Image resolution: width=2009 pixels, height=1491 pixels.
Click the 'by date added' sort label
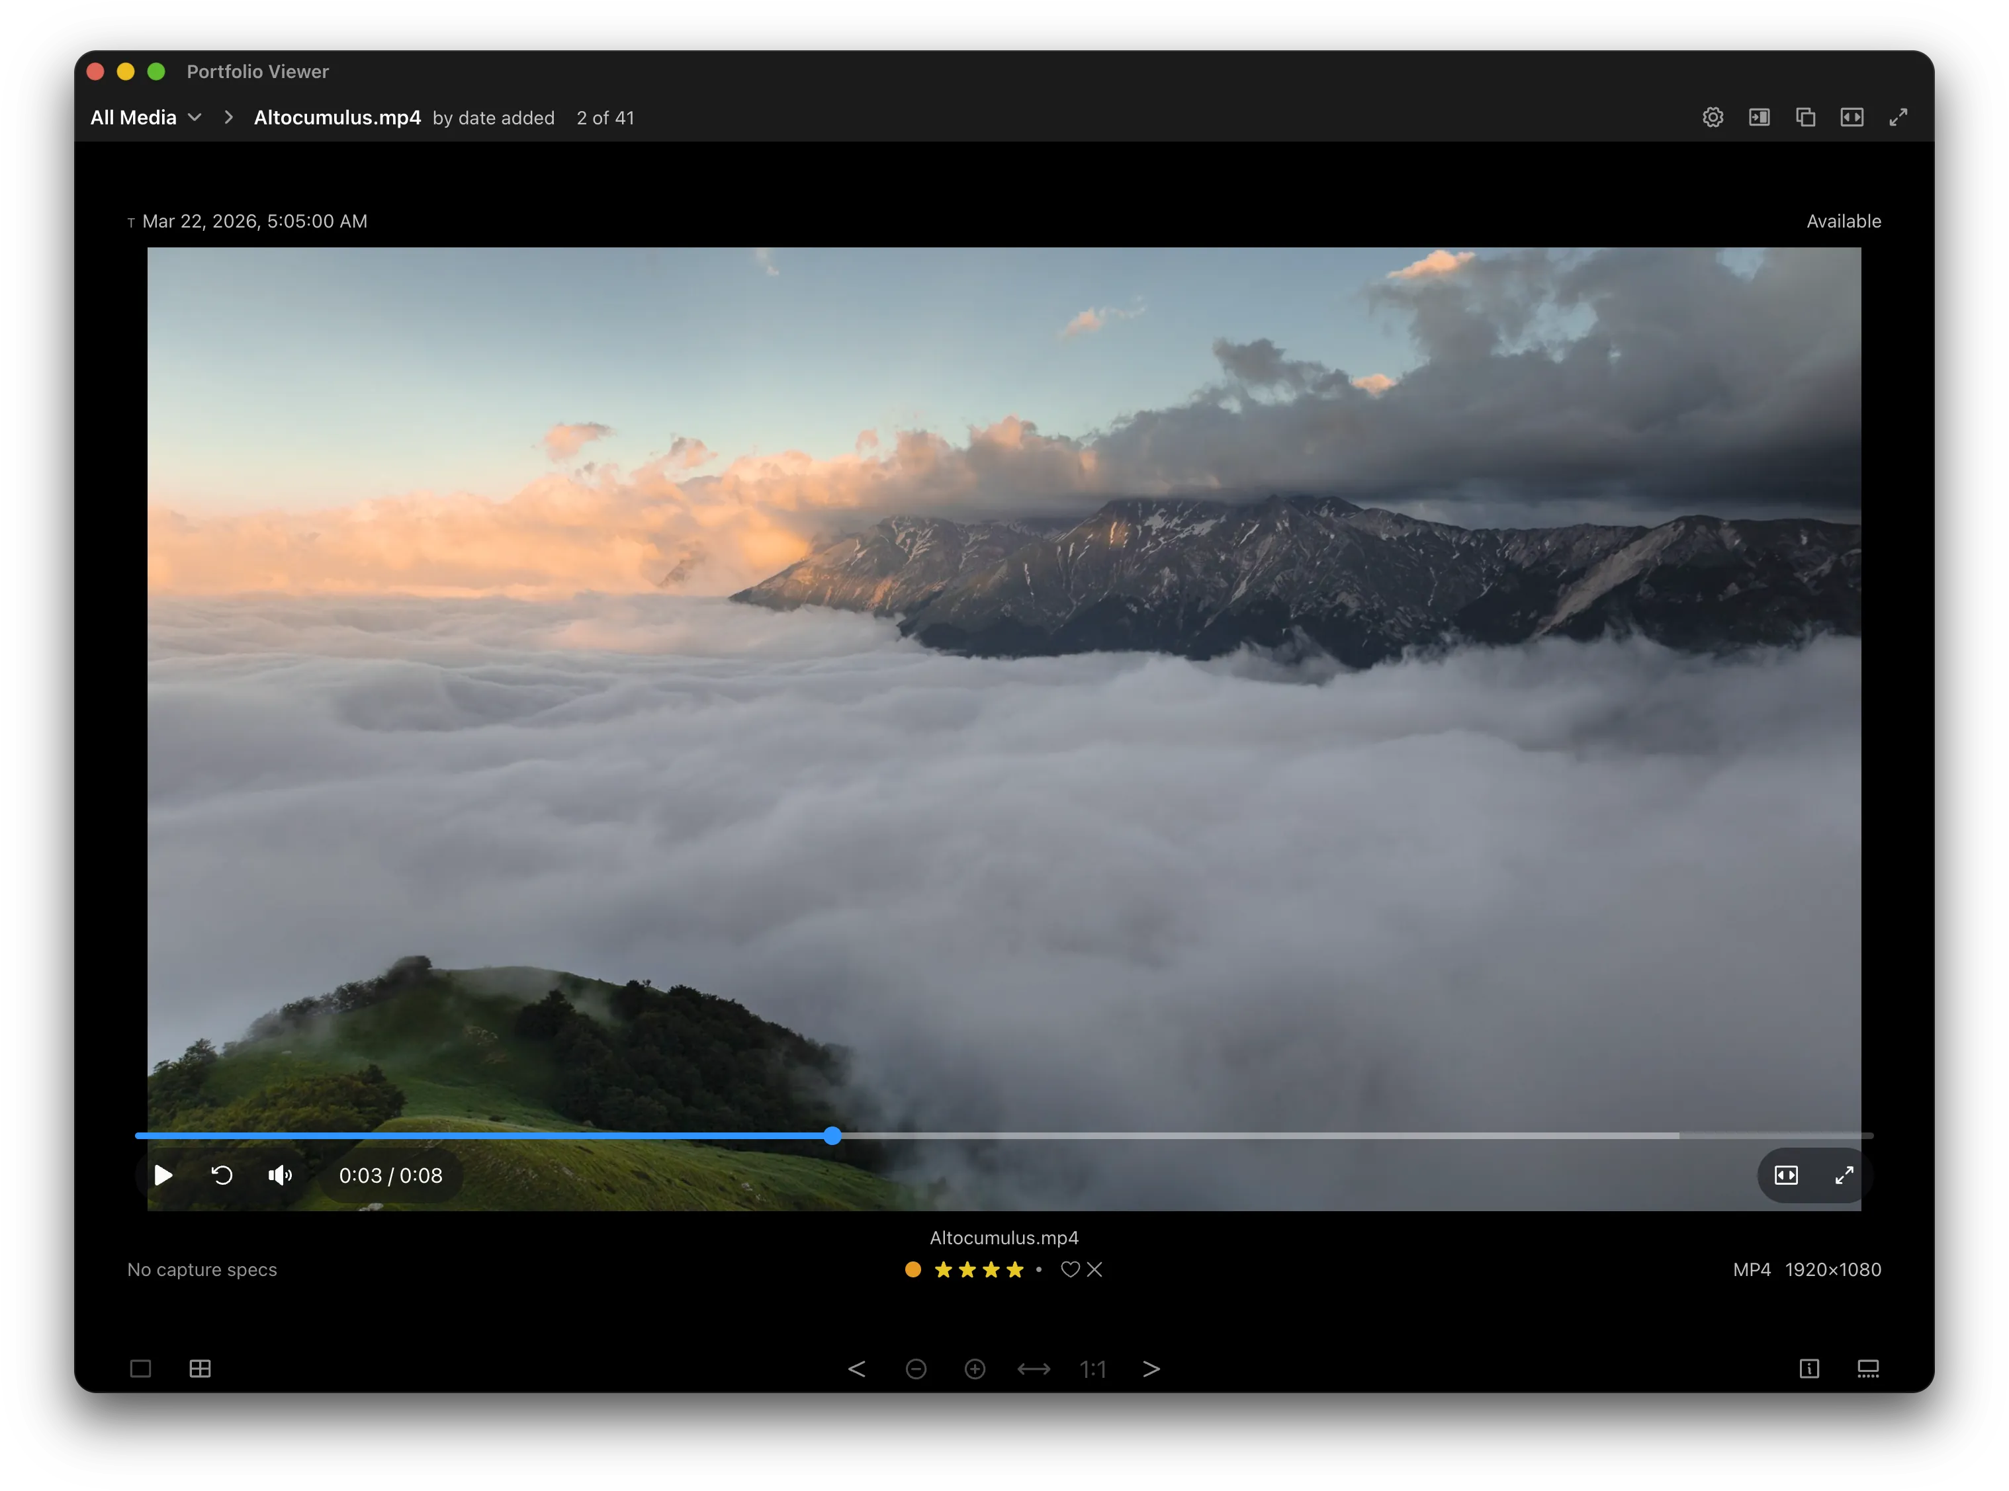click(494, 118)
